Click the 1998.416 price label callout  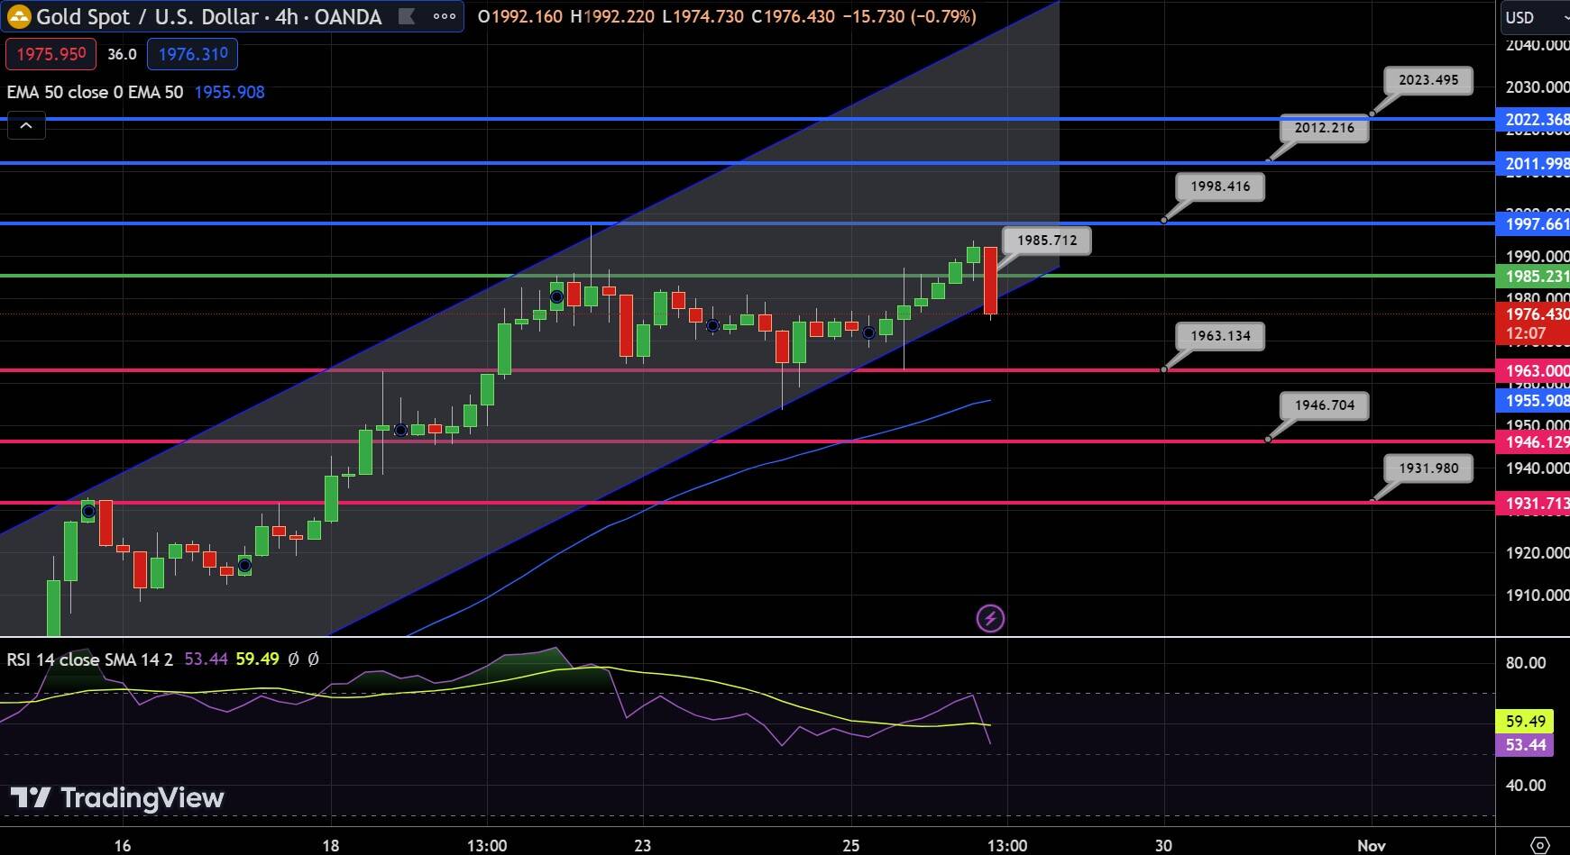point(1220,186)
